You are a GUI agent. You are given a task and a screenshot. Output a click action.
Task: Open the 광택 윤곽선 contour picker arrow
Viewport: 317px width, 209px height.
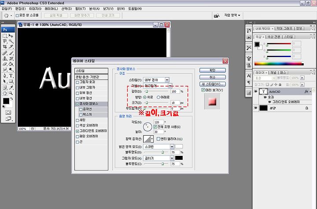tap(152, 139)
